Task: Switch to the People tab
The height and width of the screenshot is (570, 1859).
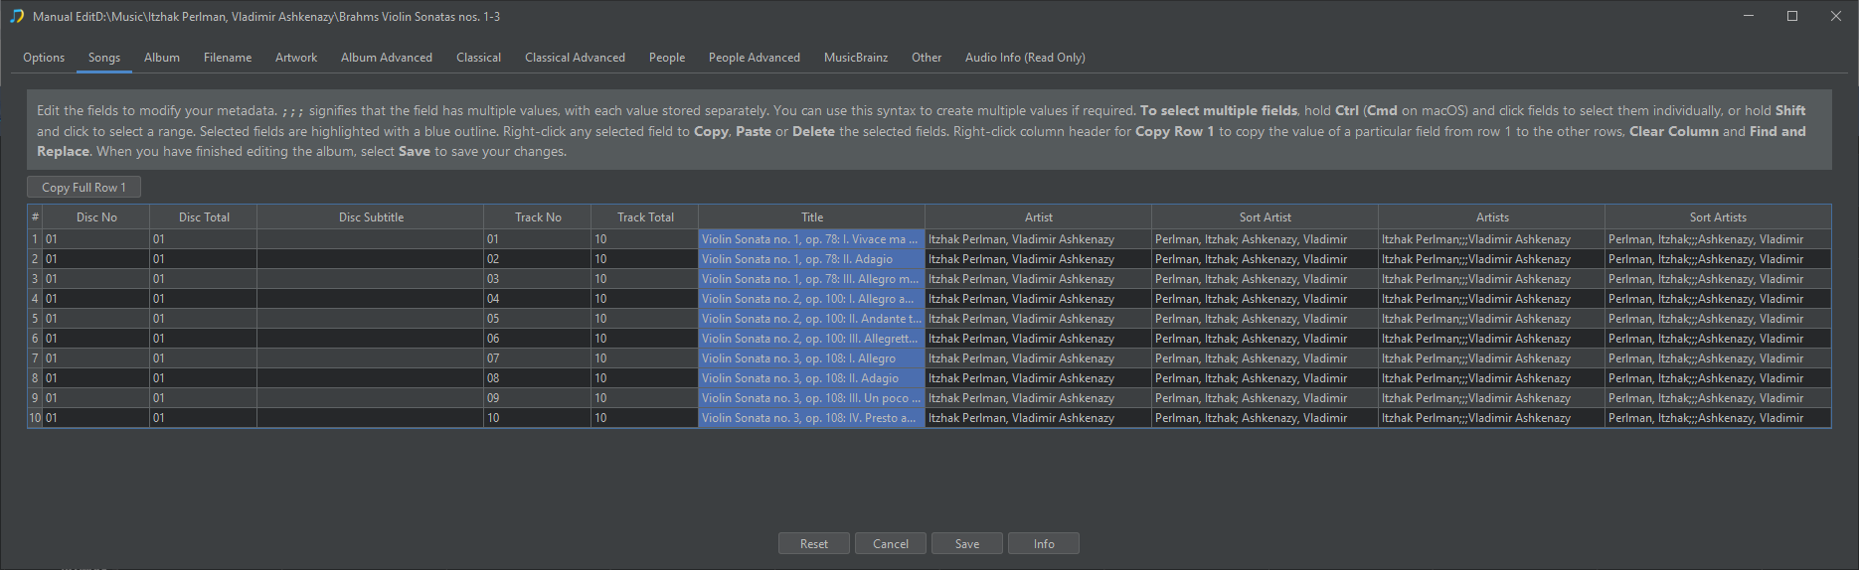Action: click(667, 58)
